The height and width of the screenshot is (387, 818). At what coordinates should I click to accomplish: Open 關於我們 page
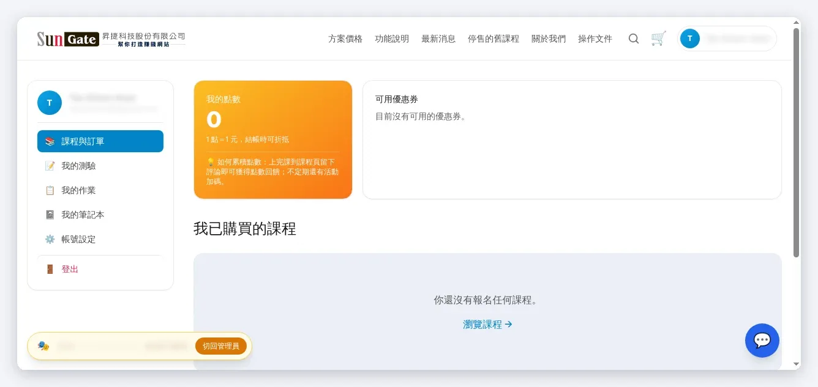click(549, 39)
